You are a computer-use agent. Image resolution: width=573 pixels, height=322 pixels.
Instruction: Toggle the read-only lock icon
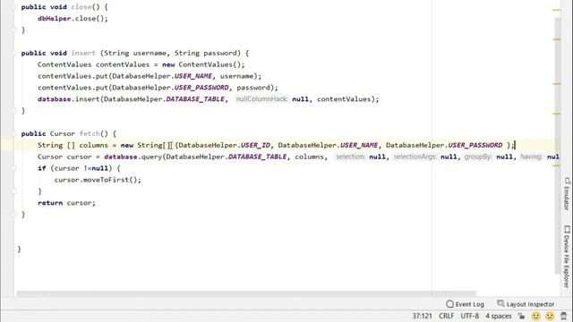pos(521,316)
